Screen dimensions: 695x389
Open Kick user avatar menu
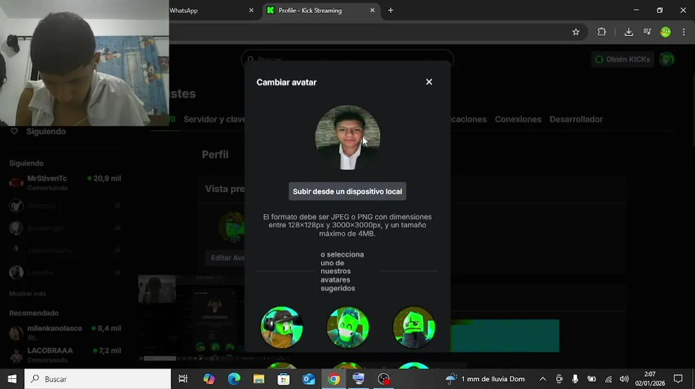(x=667, y=59)
